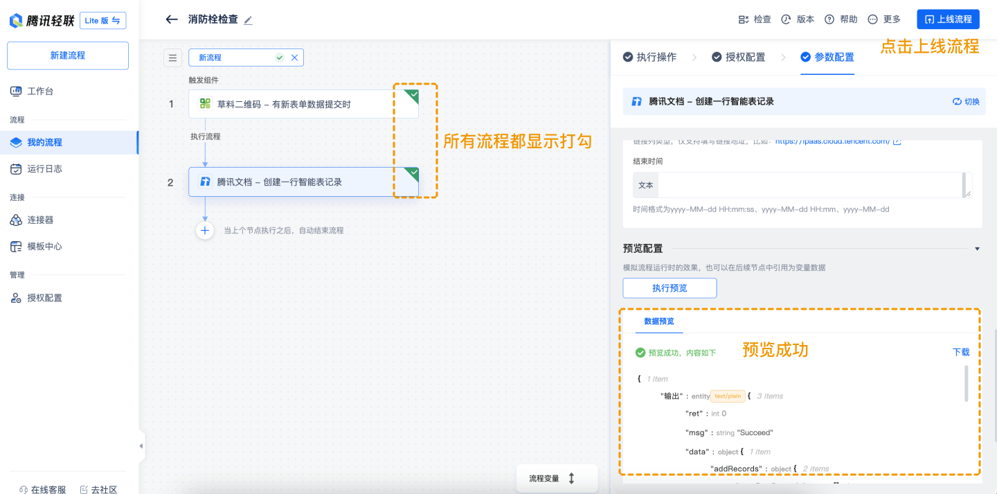
Task: Expand 流程变量 with the up-down arrow icon
Action: pyautogui.click(x=571, y=478)
